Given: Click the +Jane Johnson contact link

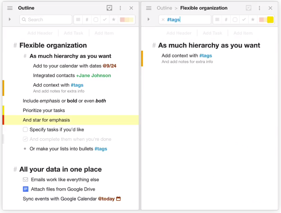Looking at the screenshot, I should tap(93, 75).
